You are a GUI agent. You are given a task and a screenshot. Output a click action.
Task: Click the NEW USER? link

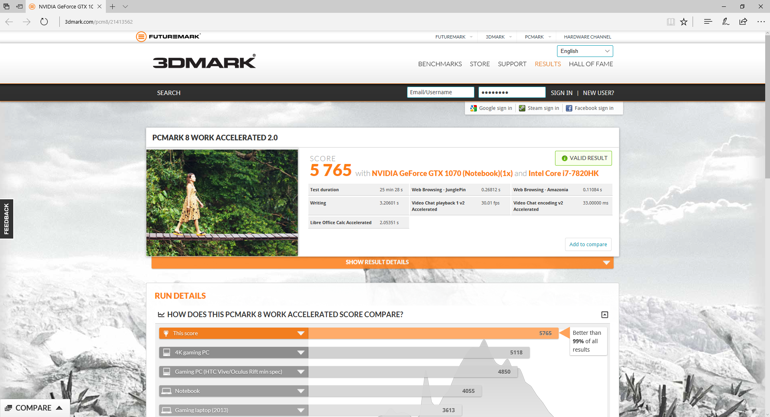pos(598,93)
